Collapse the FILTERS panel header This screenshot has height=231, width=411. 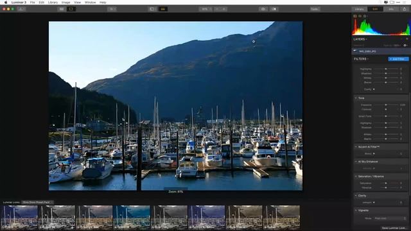pyautogui.click(x=361, y=59)
